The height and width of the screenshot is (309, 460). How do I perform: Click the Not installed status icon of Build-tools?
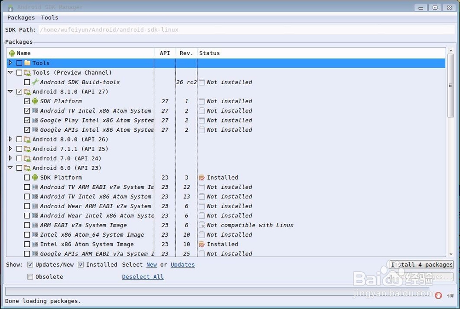[x=201, y=82]
